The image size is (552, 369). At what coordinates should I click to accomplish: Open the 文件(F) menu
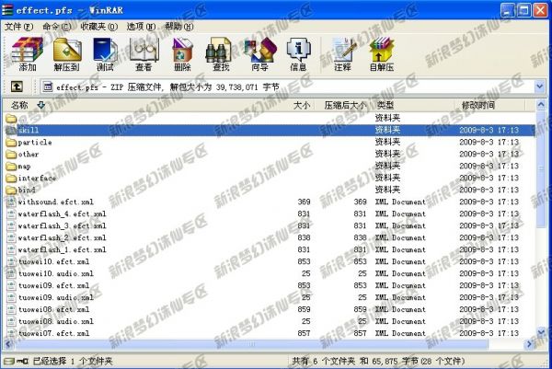tap(18, 27)
